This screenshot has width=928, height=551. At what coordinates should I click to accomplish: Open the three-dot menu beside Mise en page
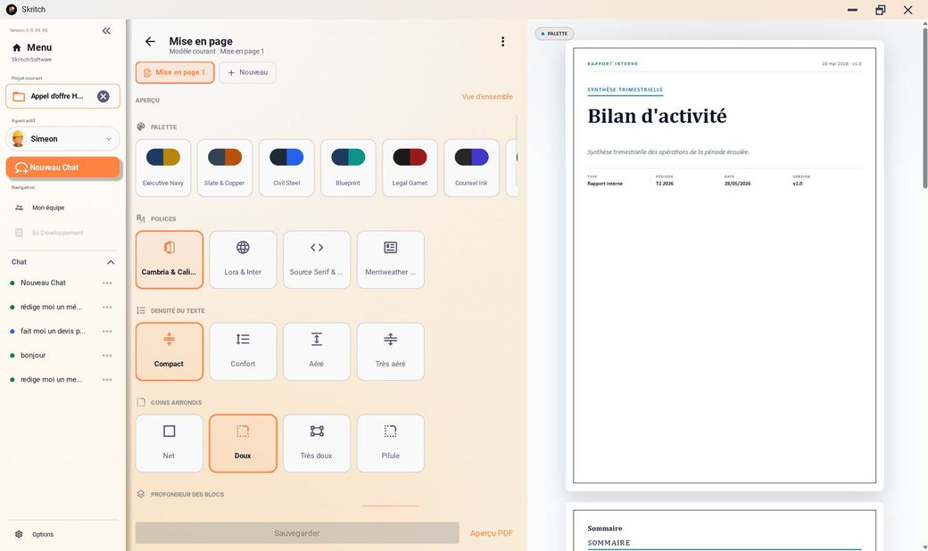(502, 41)
